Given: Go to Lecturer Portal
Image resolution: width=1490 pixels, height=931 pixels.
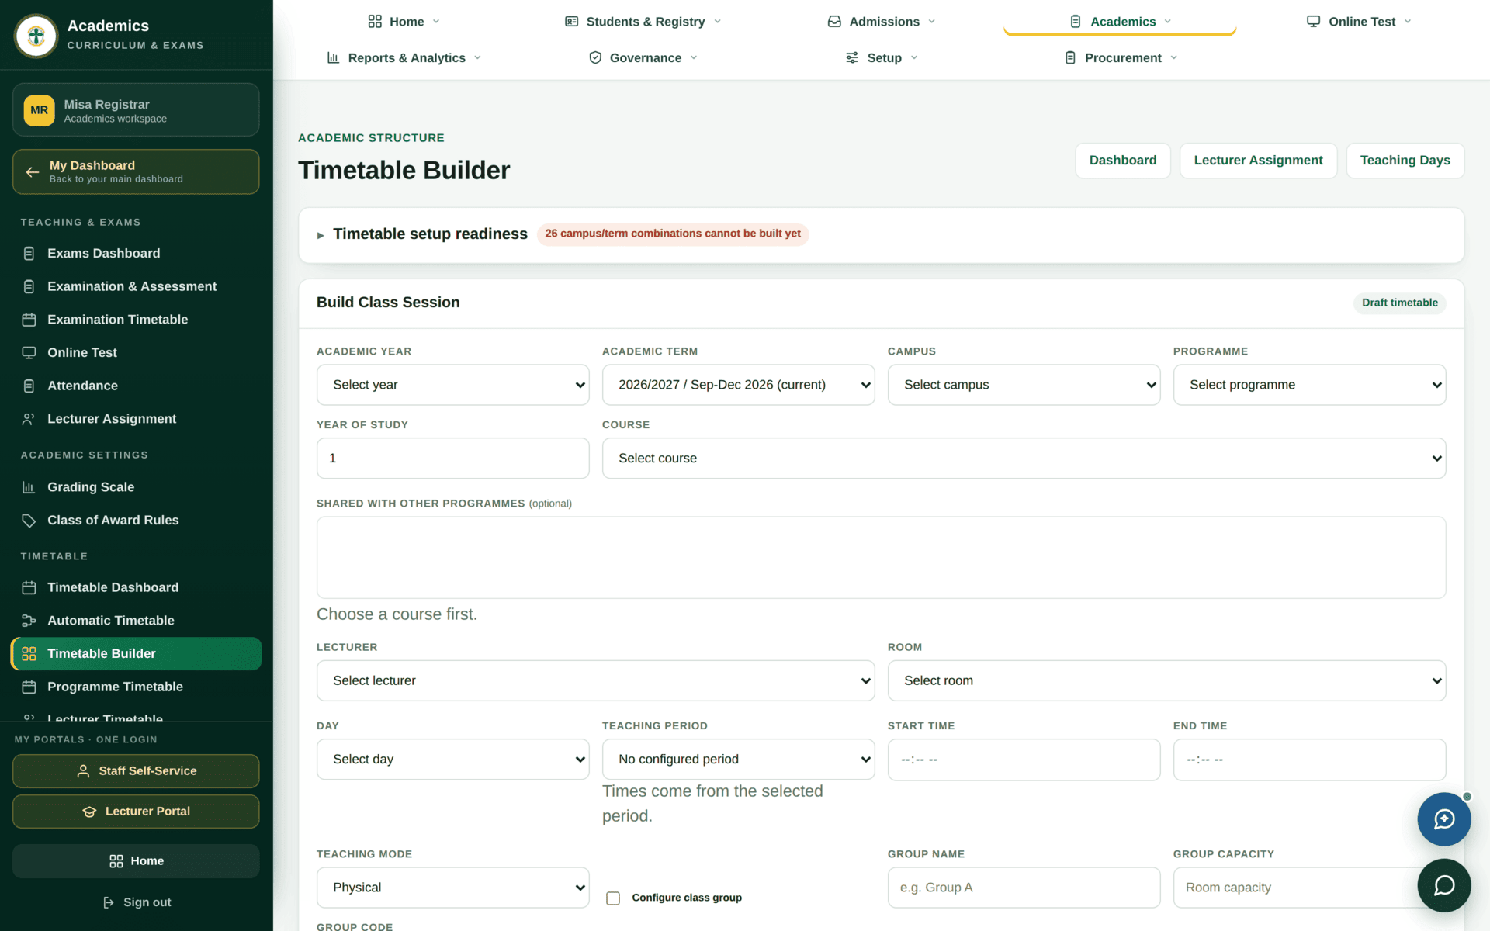Looking at the screenshot, I should (136, 812).
